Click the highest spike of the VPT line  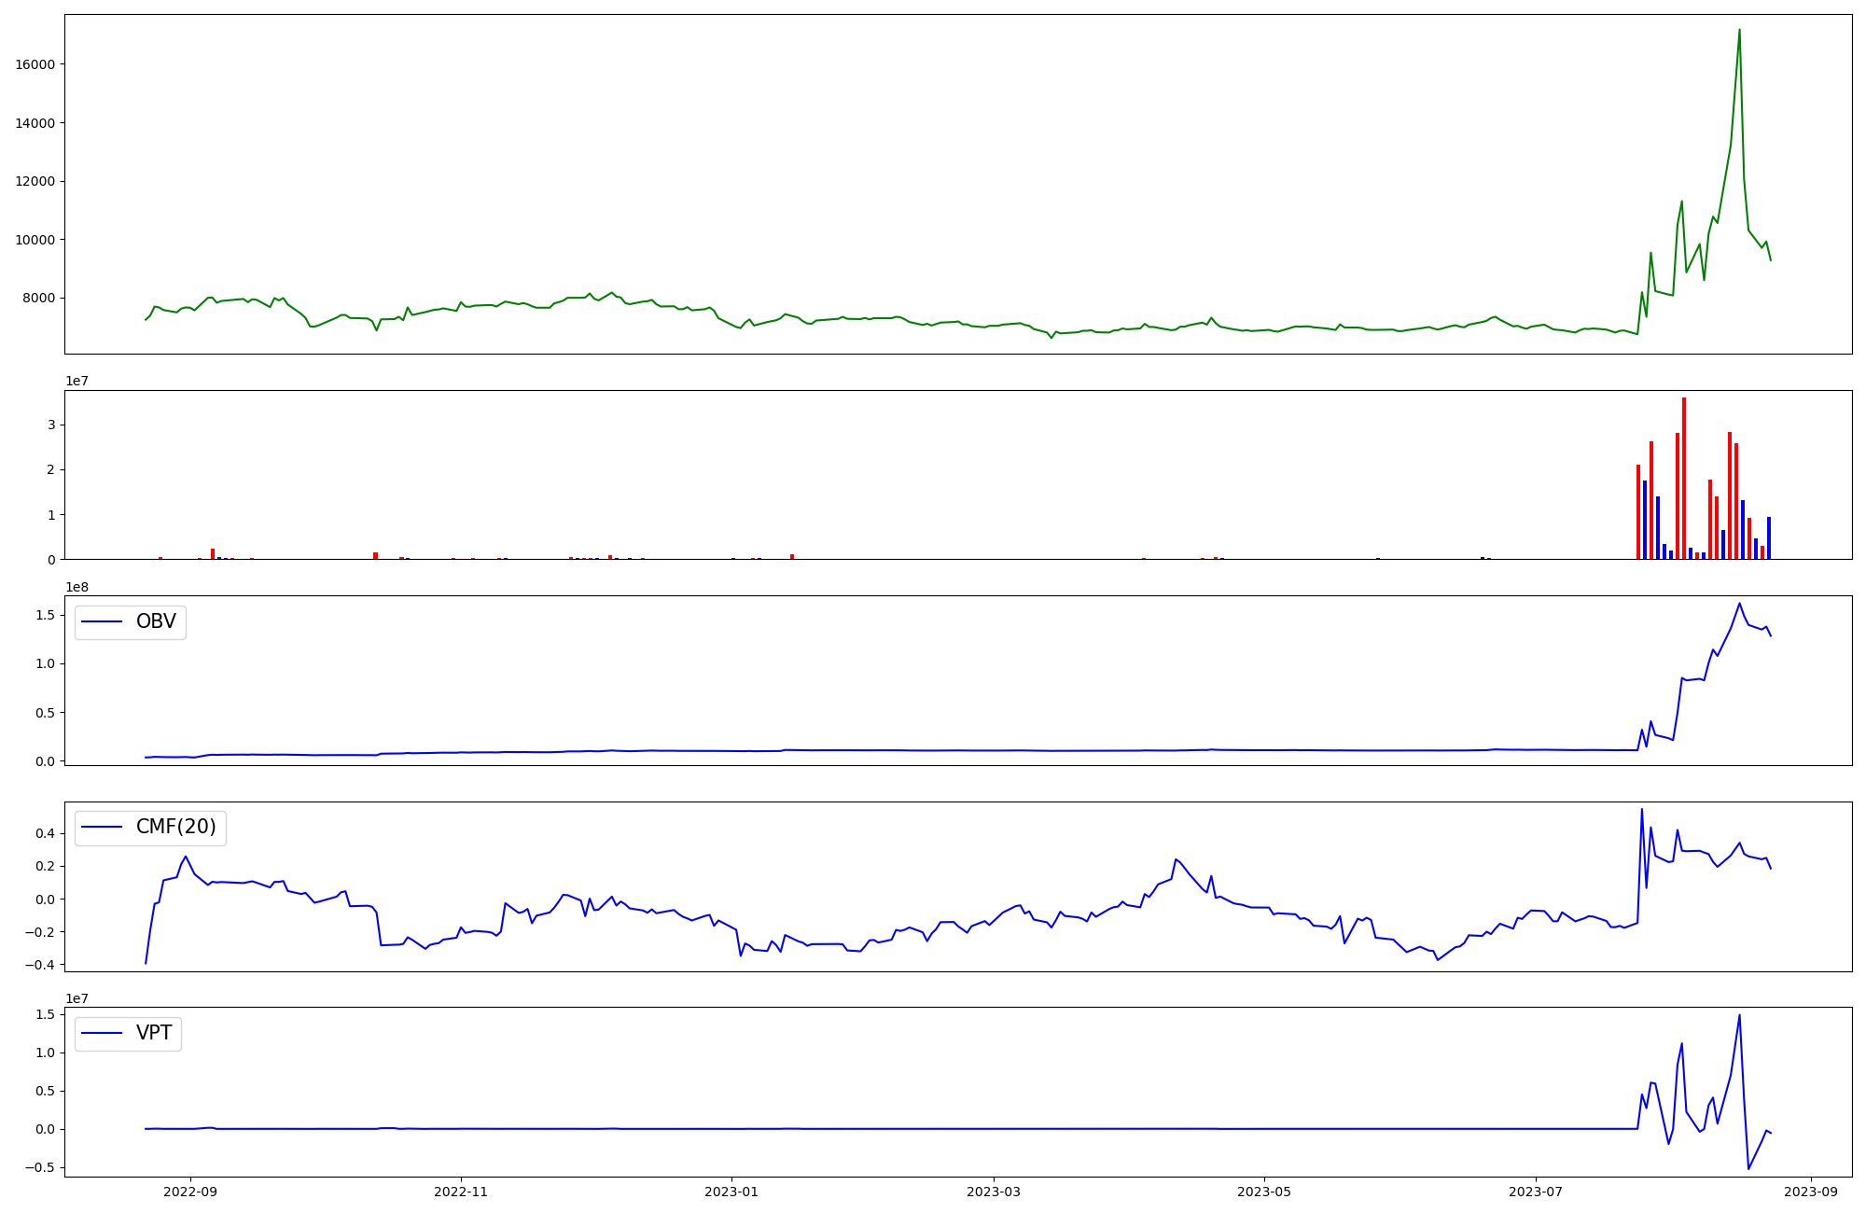pos(1739,1016)
